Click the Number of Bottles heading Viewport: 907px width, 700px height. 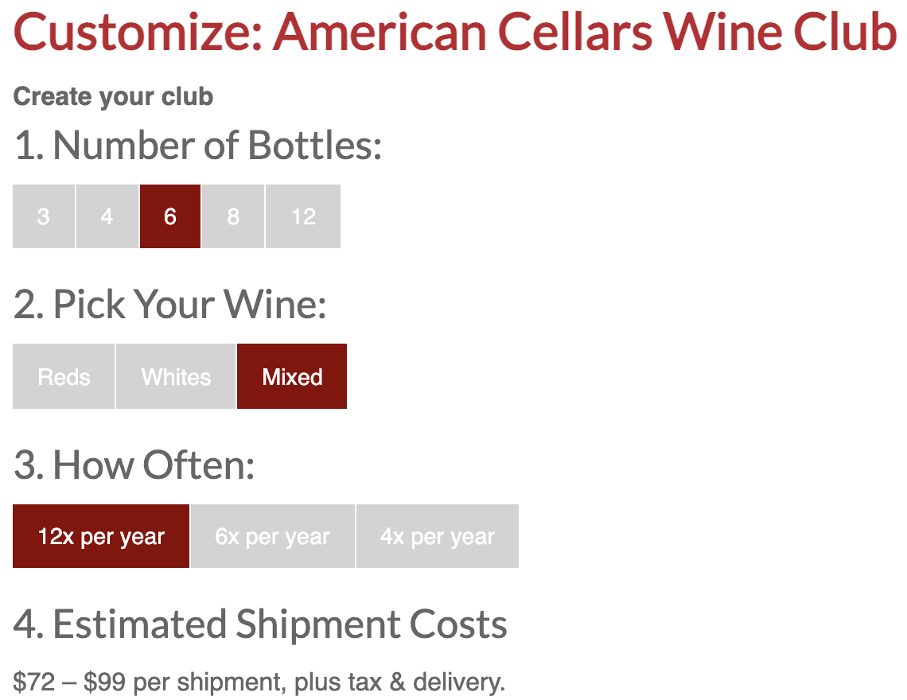pyautogui.click(x=197, y=146)
